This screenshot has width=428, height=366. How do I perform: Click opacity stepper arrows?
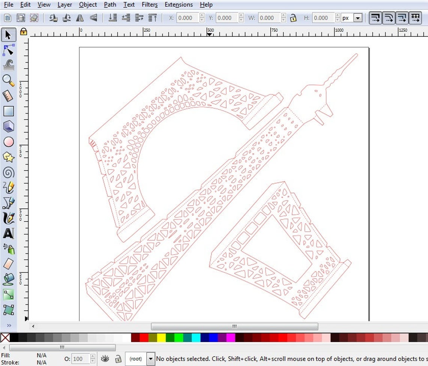pos(93,358)
